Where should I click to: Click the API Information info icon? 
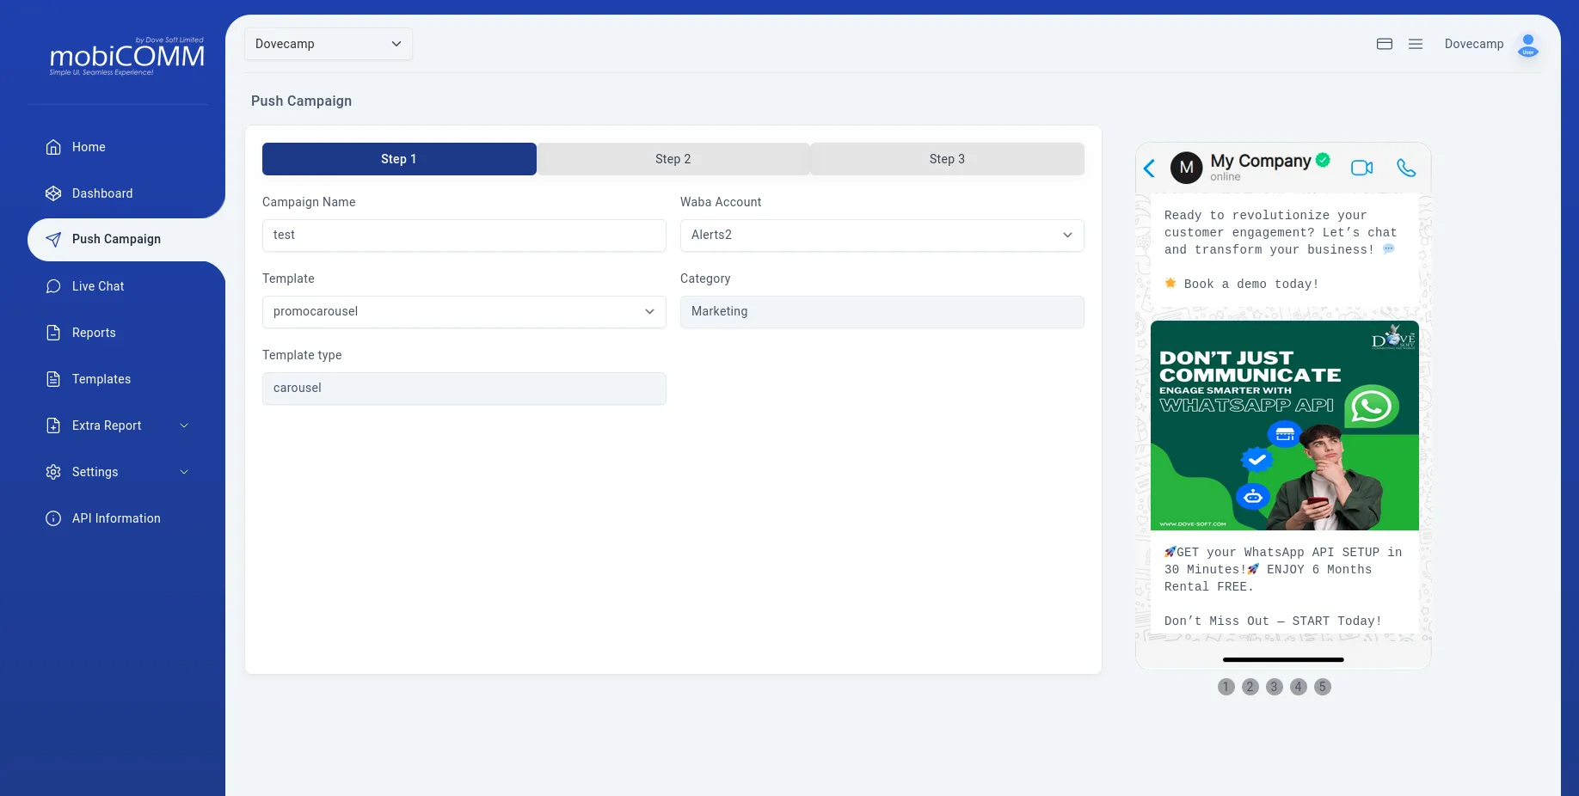click(x=53, y=518)
